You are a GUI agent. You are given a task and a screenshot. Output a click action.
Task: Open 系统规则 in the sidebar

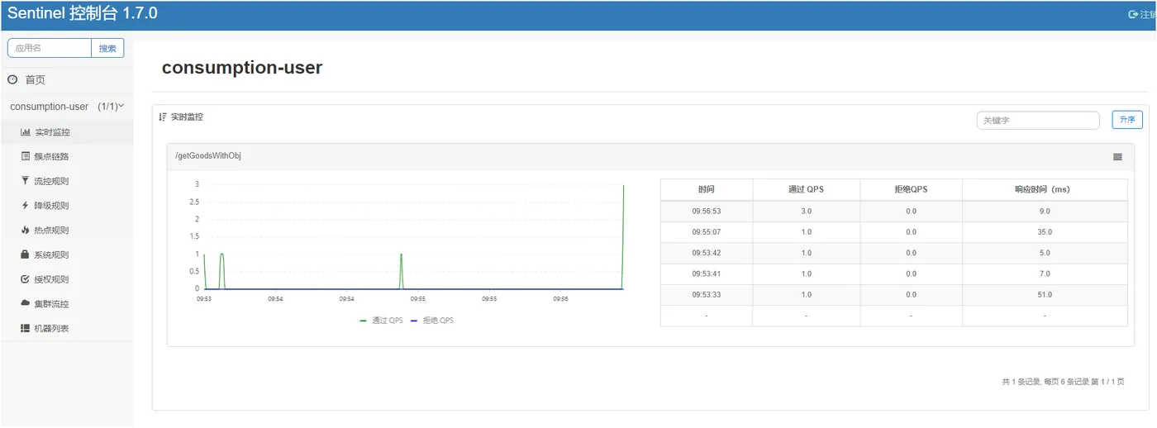(66, 254)
